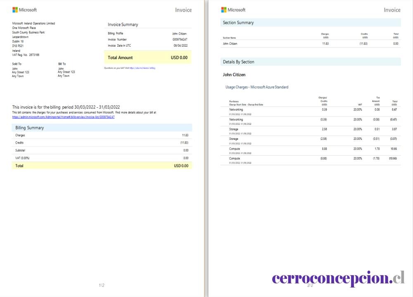The image size is (413, 297).
Task: Click the invoice date 09/04/2022
Action: pyautogui.click(x=180, y=45)
